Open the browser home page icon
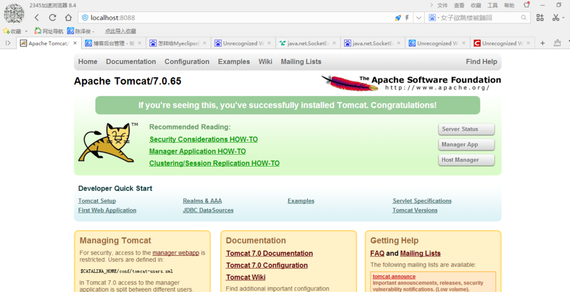The width and height of the screenshot is (570, 292). pos(68,18)
